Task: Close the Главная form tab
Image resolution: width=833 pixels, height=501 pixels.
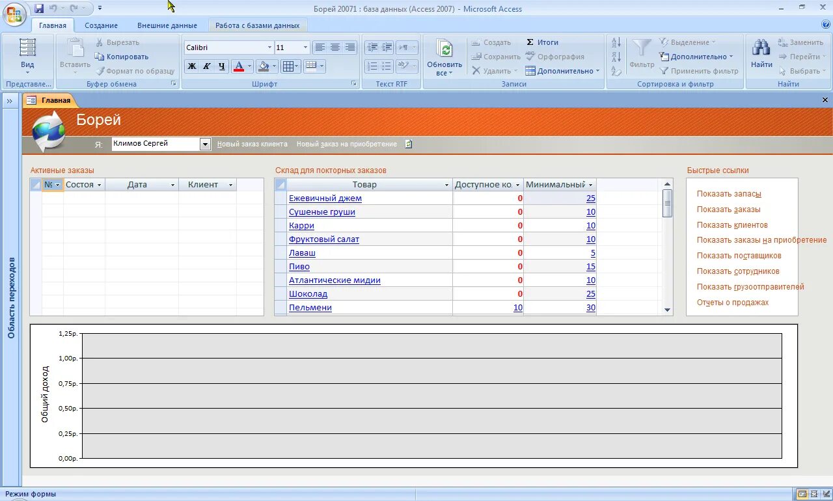Action: [x=825, y=100]
